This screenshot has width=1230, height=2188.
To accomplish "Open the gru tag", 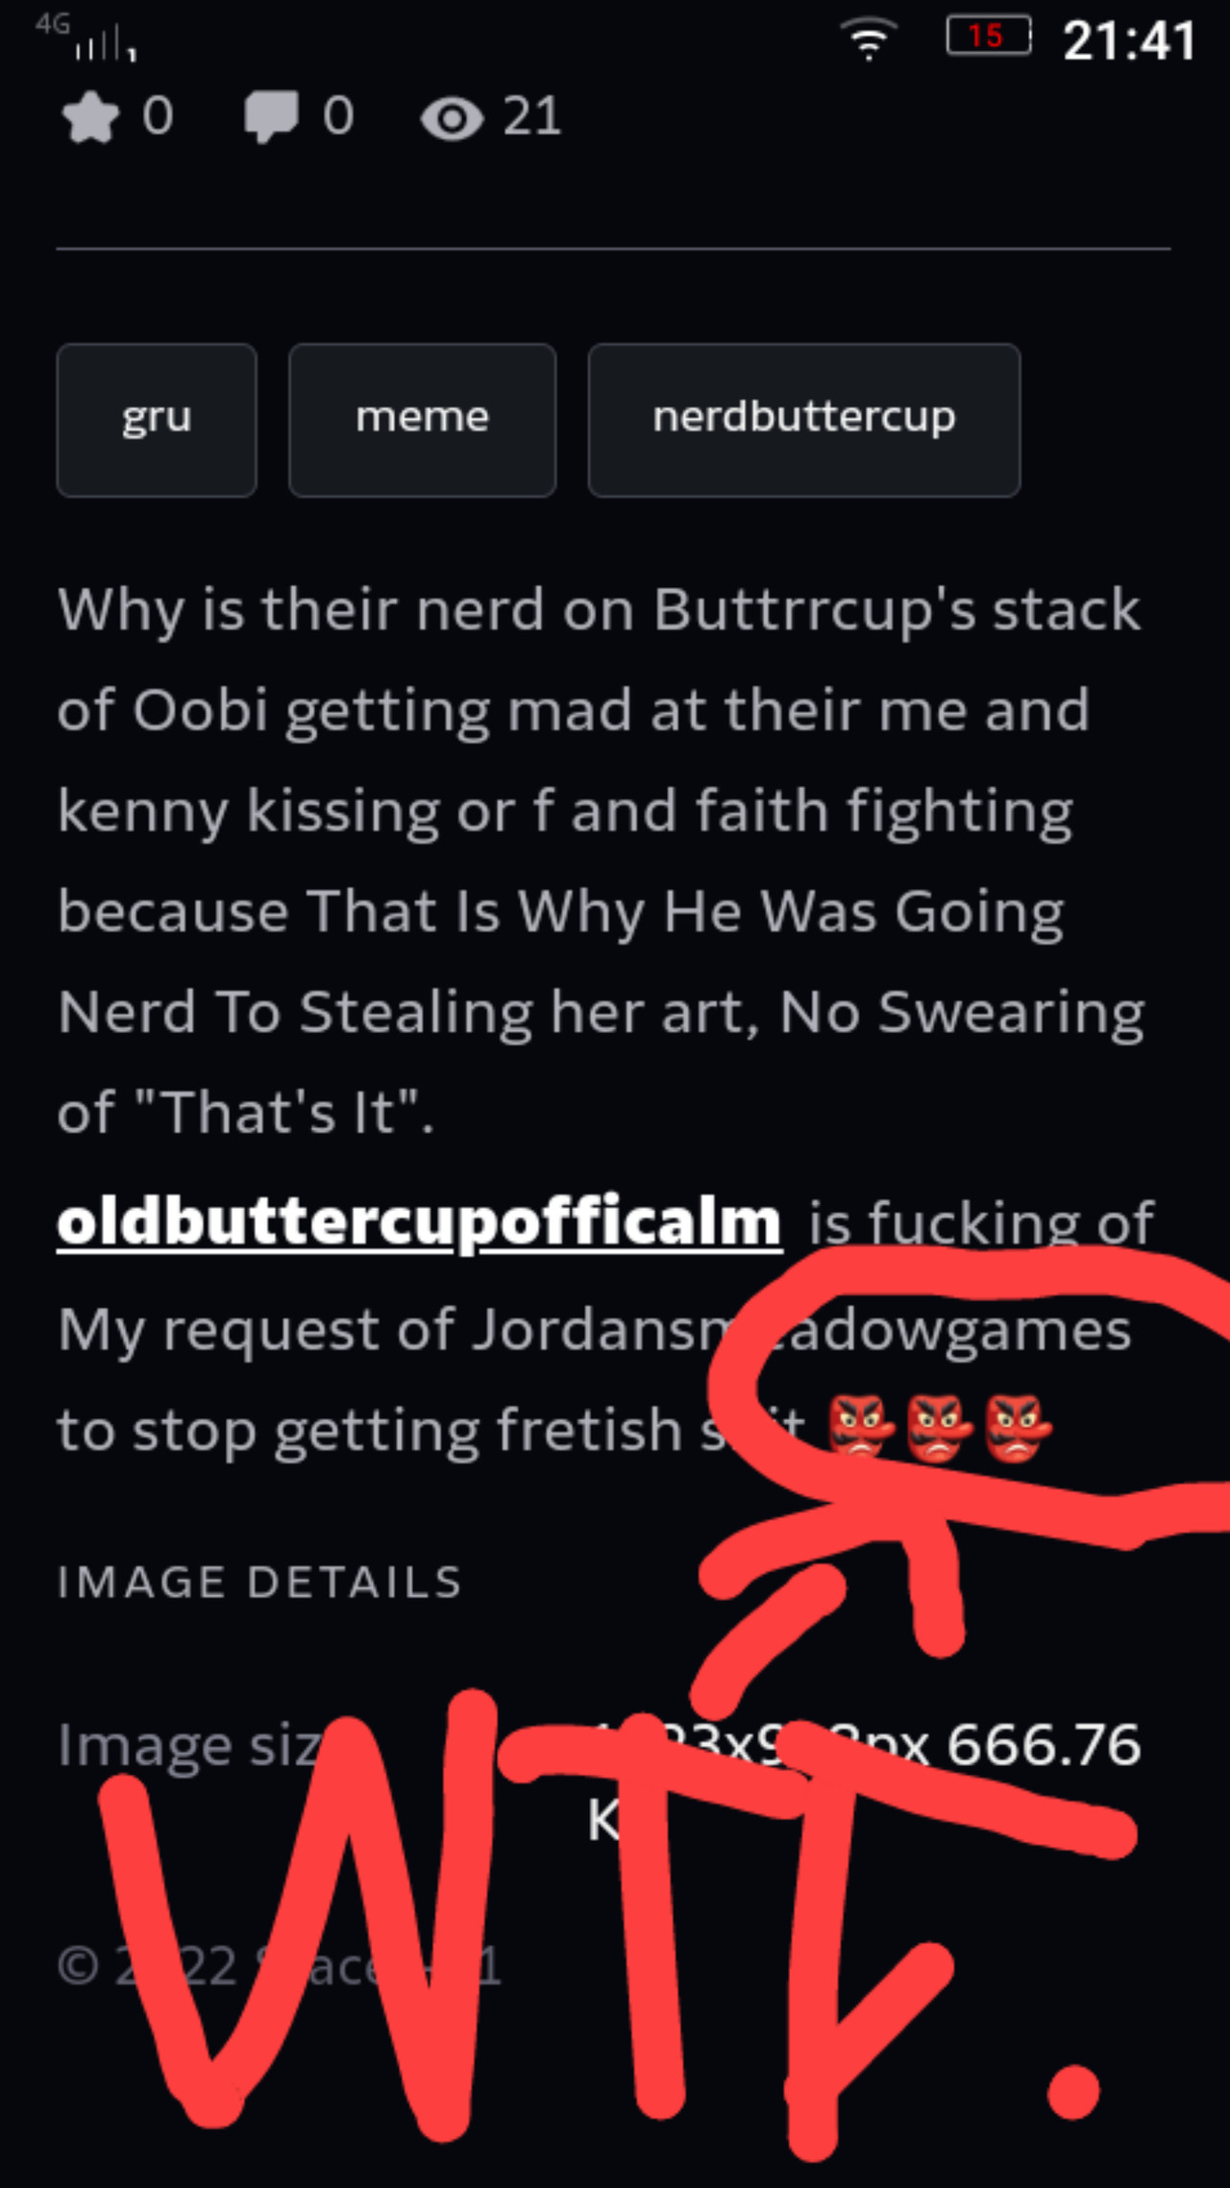I will point(157,420).
